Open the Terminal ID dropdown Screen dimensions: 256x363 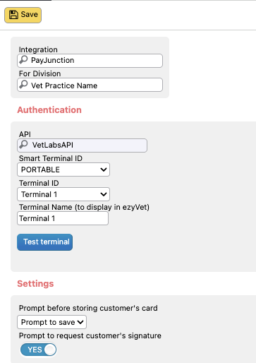pyautogui.click(x=63, y=194)
